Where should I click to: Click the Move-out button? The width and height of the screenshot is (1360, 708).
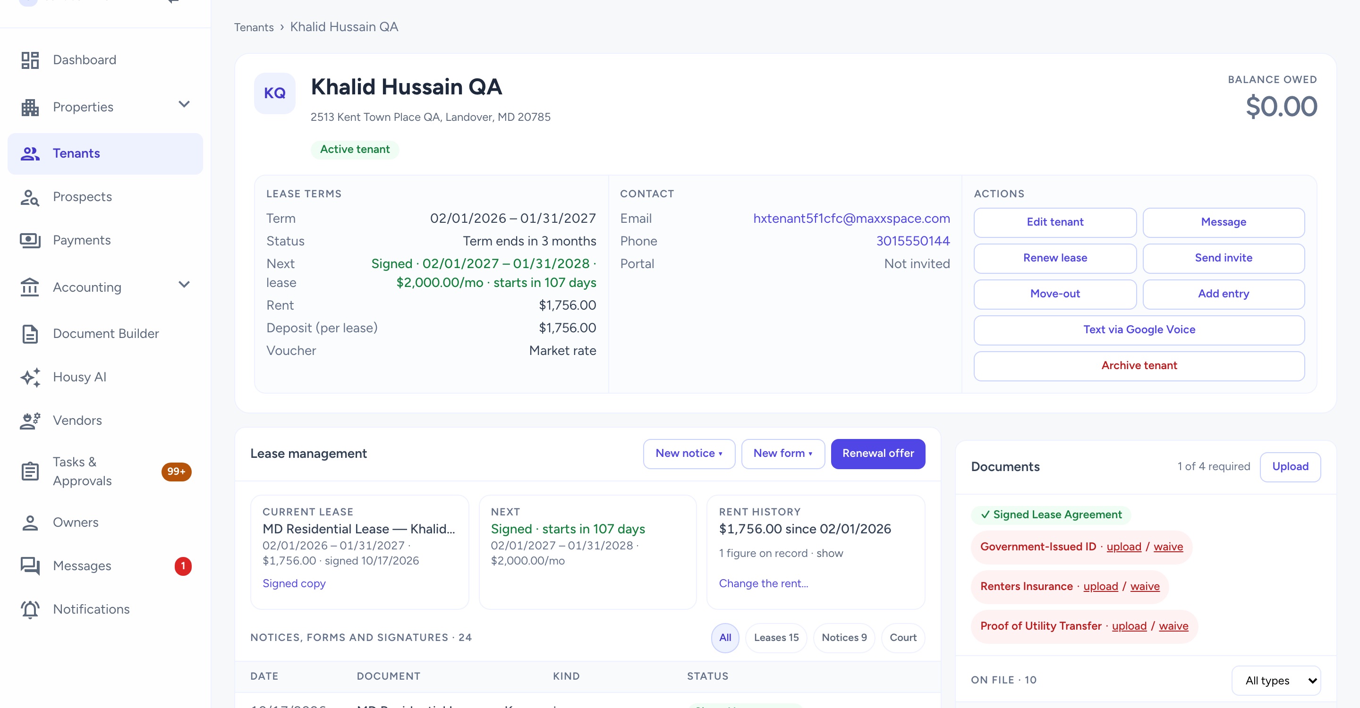[x=1055, y=295]
